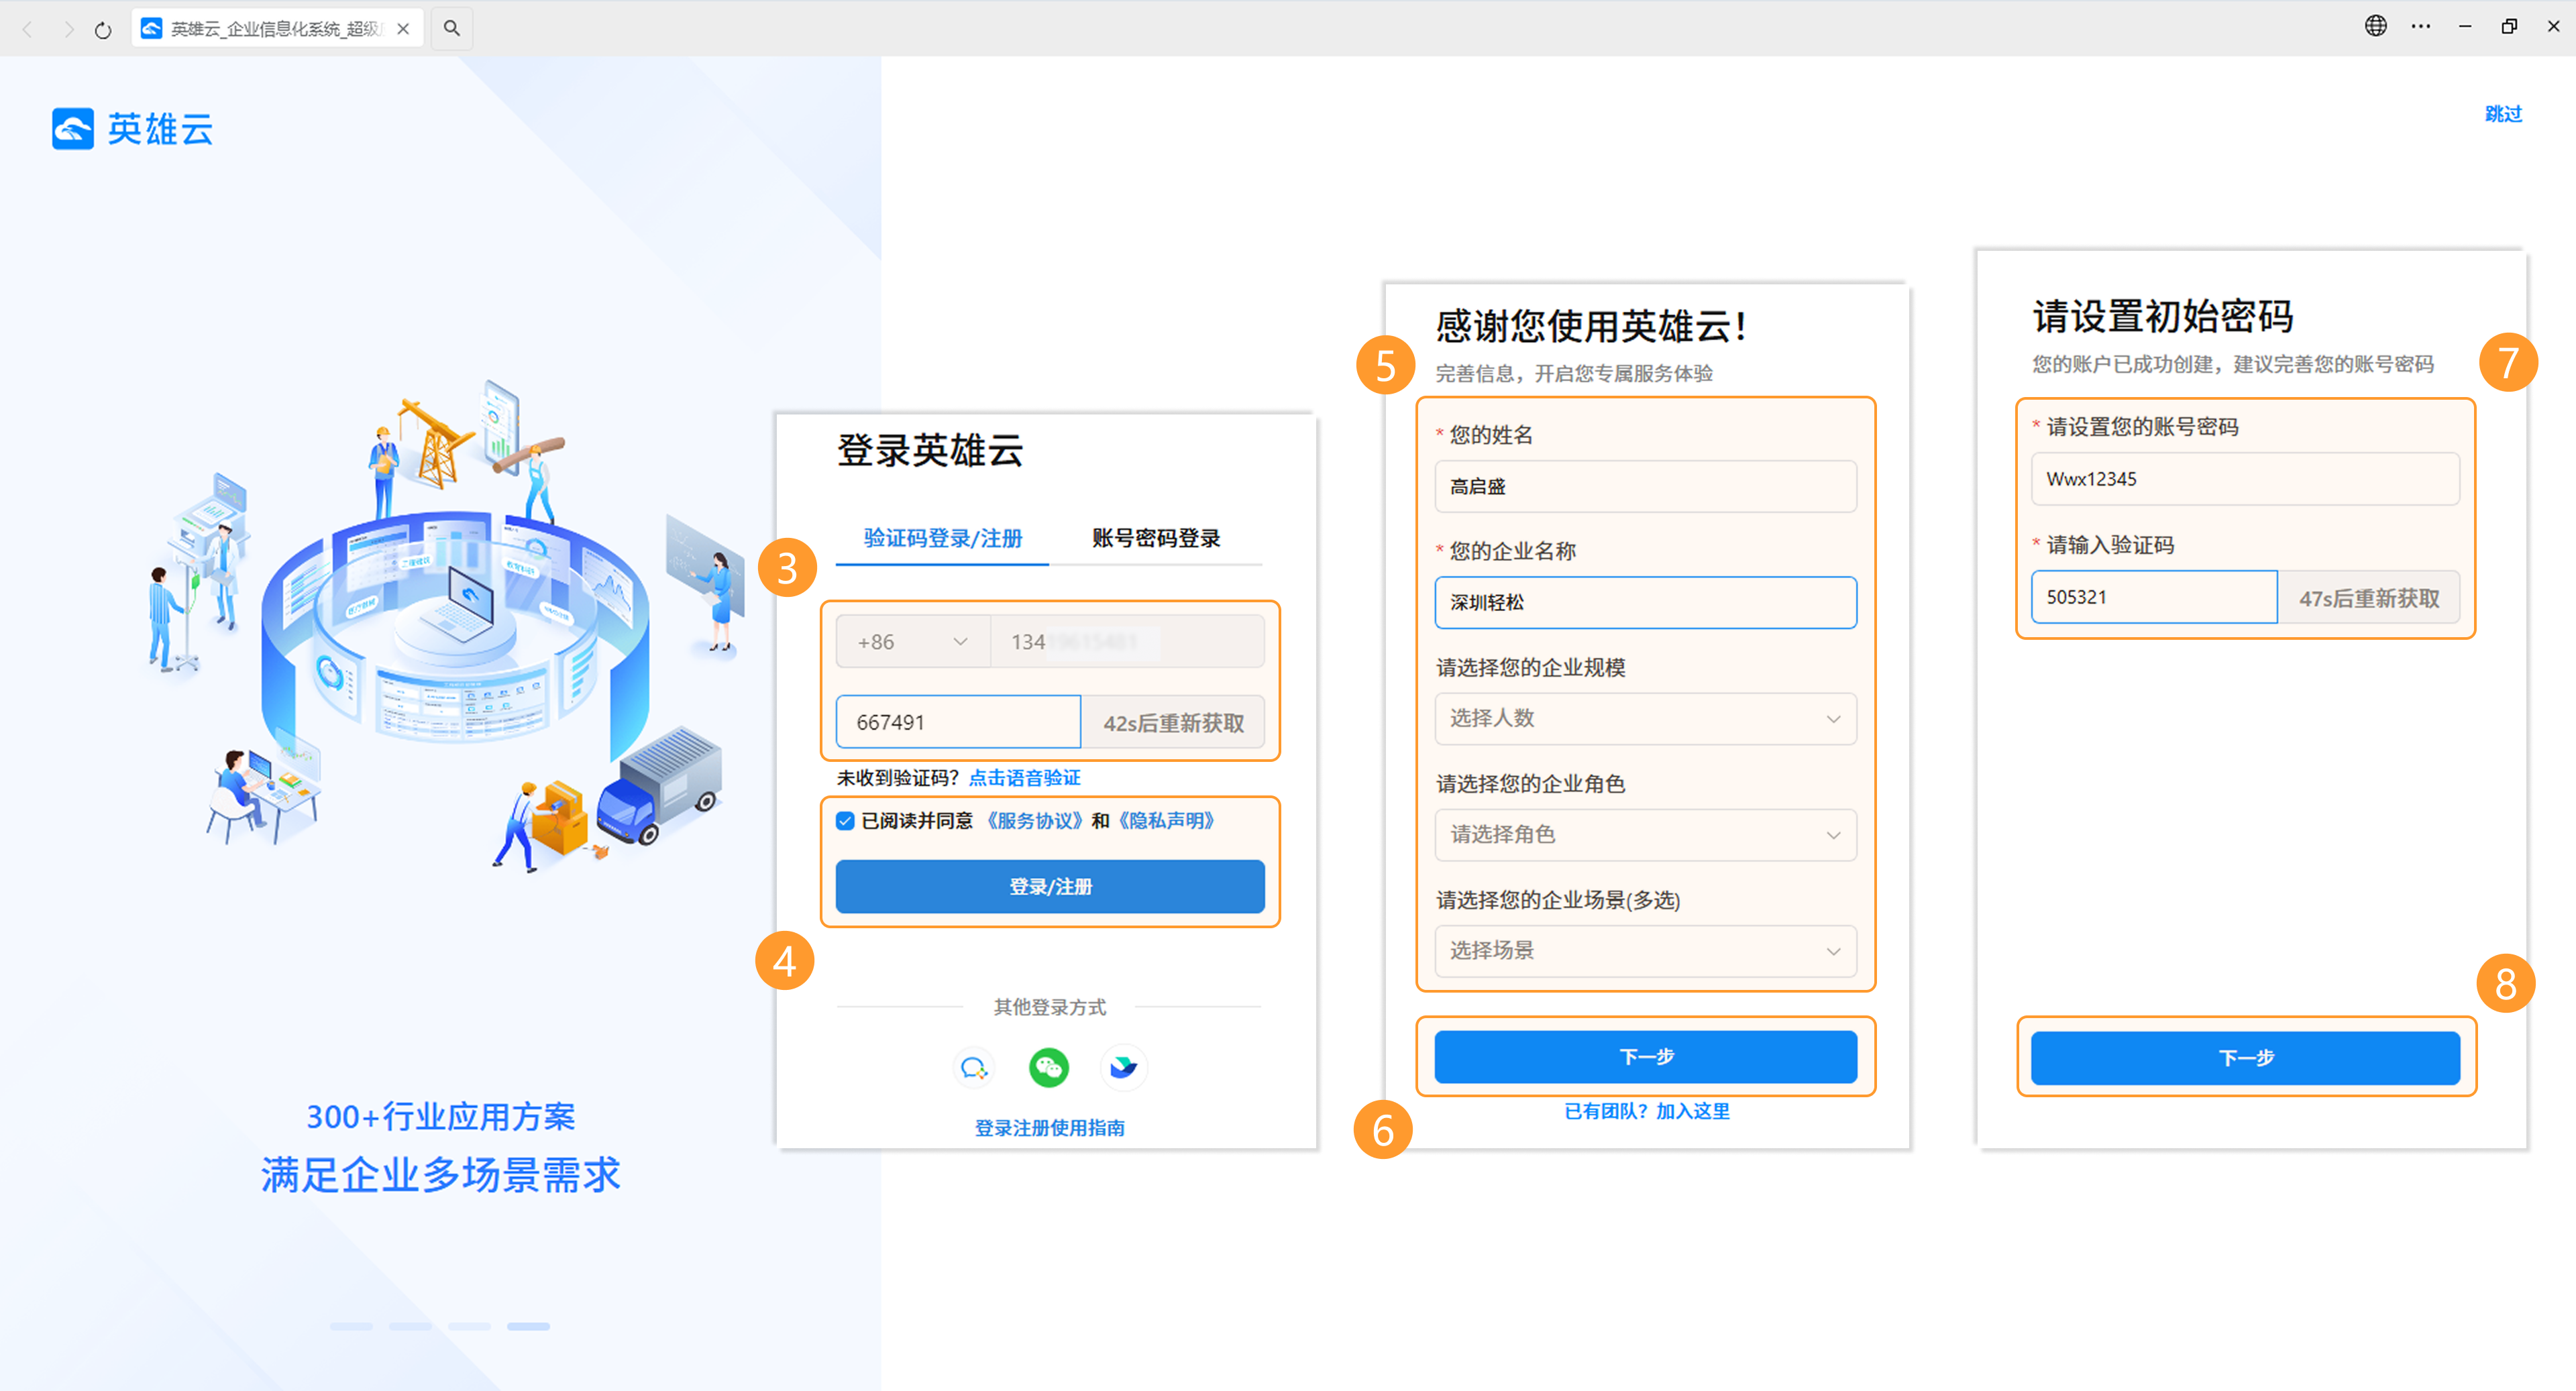The width and height of the screenshot is (2576, 1391).
Task: Click the verification code field containing 505321
Action: [2155, 597]
